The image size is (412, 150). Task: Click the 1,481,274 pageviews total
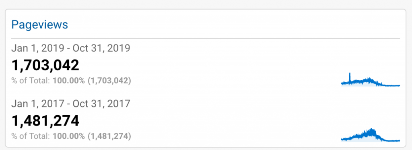point(45,121)
